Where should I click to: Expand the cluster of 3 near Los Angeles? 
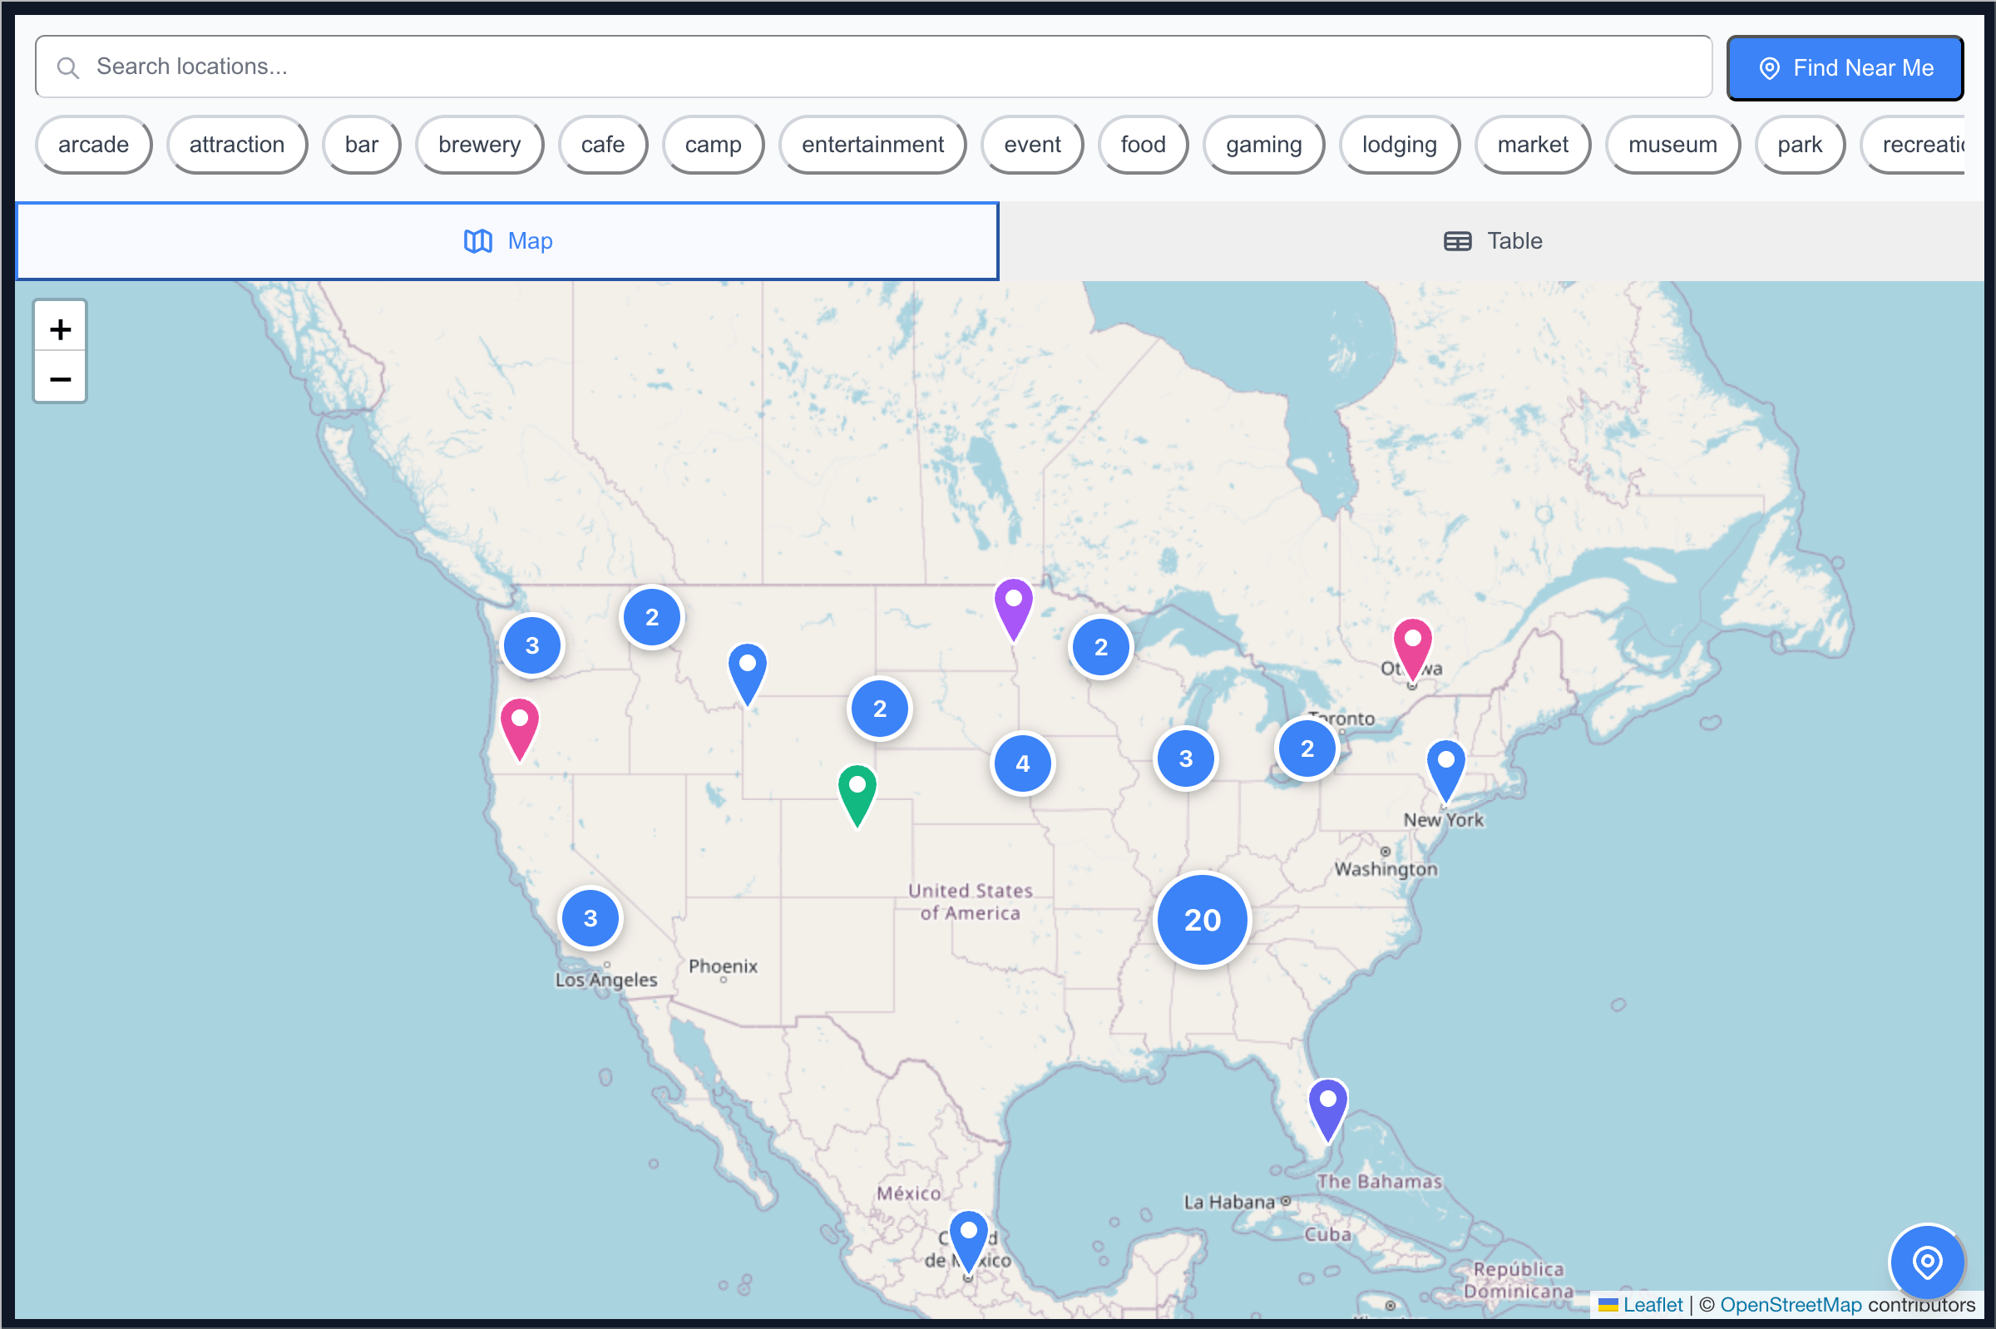[590, 918]
